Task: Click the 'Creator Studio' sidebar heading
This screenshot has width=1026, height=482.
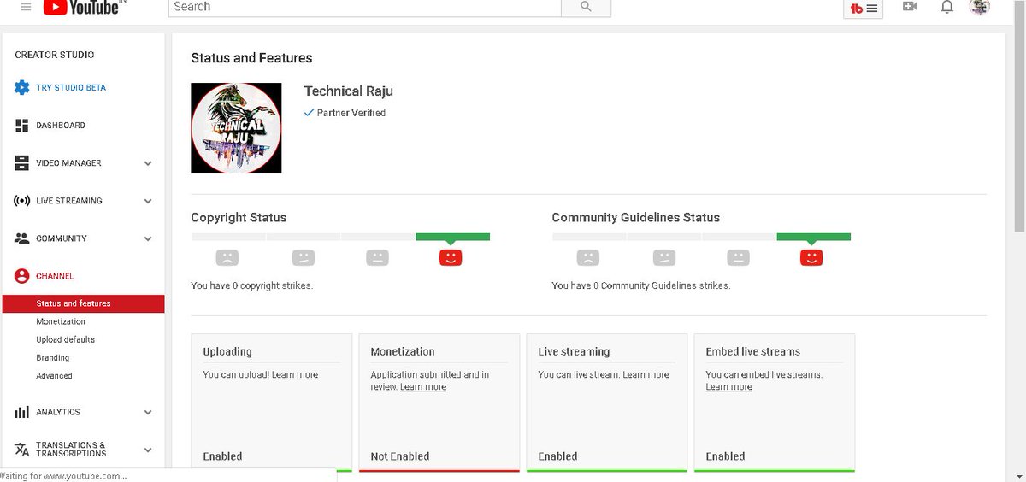Action: pyautogui.click(x=55, y=55)
